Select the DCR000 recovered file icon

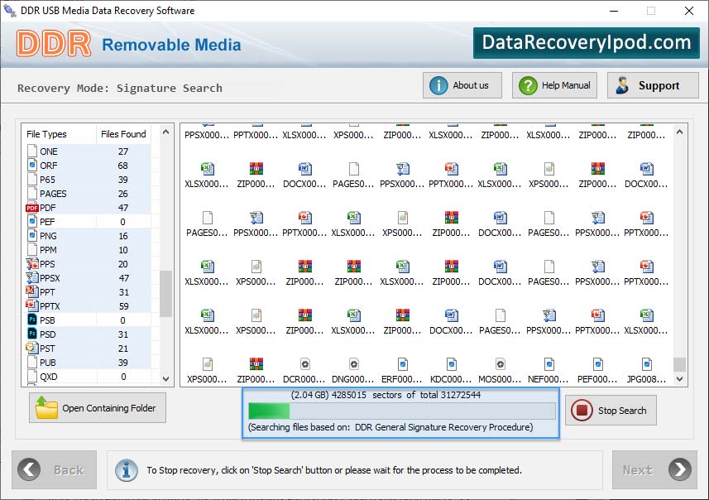[305, 364]
